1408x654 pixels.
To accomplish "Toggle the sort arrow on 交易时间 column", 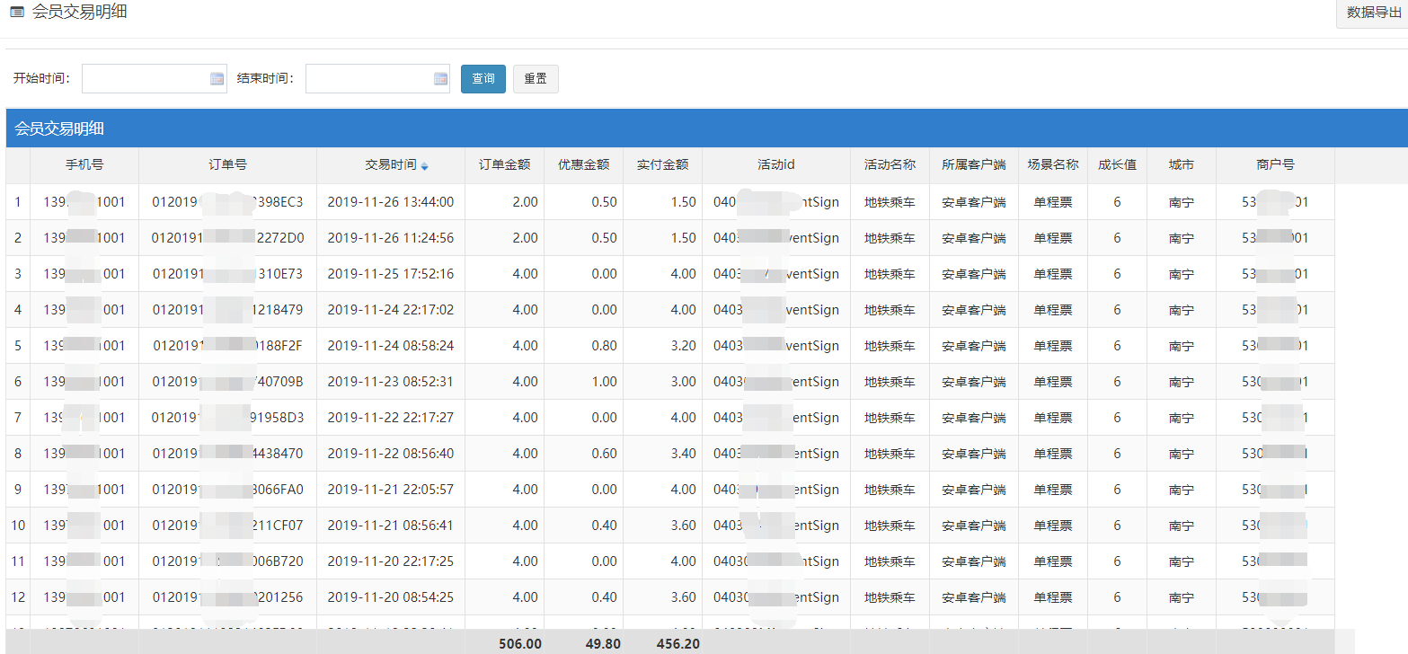I will 425,166.
